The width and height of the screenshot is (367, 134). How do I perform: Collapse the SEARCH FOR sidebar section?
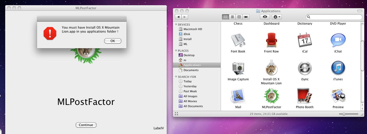pyautogui.click(x=176, y=77)
